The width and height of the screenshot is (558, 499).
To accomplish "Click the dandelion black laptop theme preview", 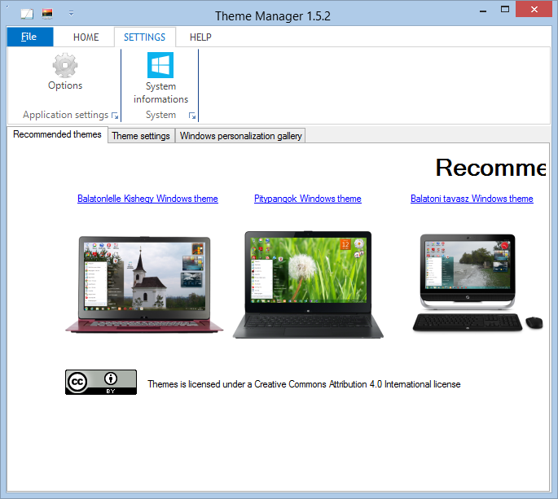I will (x=308, y=285).
